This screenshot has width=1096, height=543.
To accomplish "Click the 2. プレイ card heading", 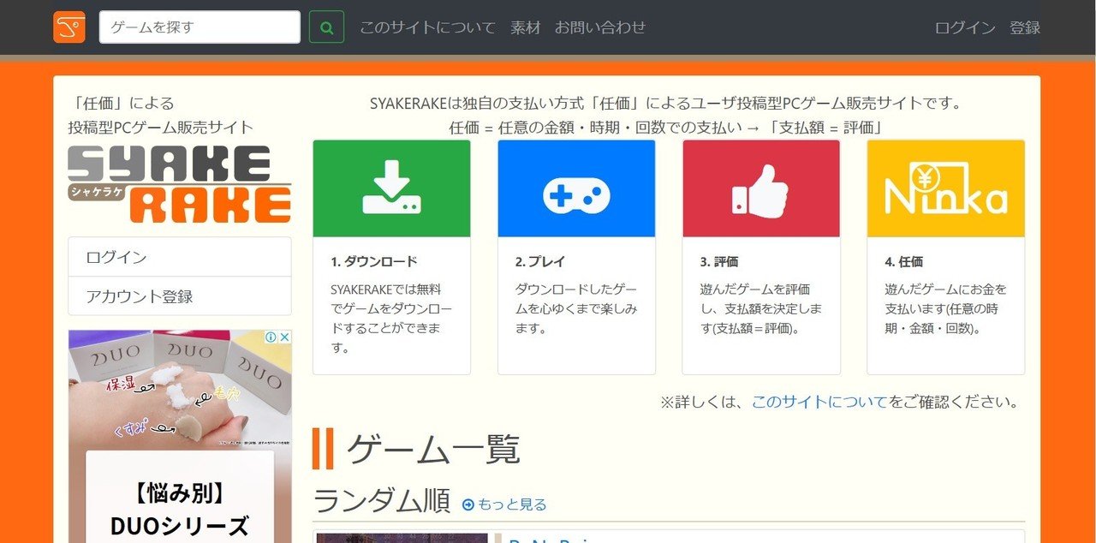I will 540,261.
